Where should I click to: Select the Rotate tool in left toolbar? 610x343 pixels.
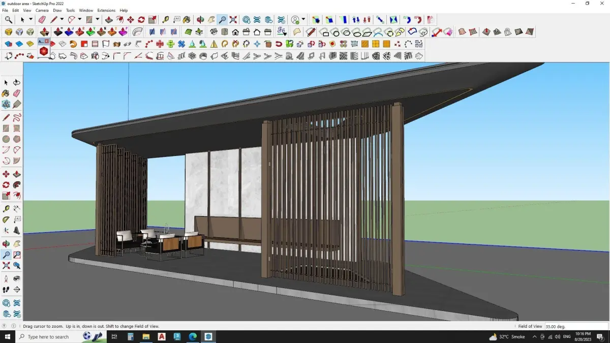point(6,185)
